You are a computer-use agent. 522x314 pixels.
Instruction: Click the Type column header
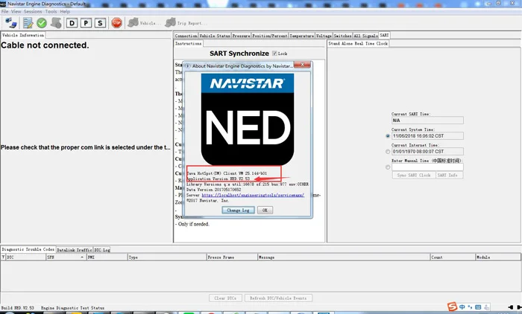(167, 257)
